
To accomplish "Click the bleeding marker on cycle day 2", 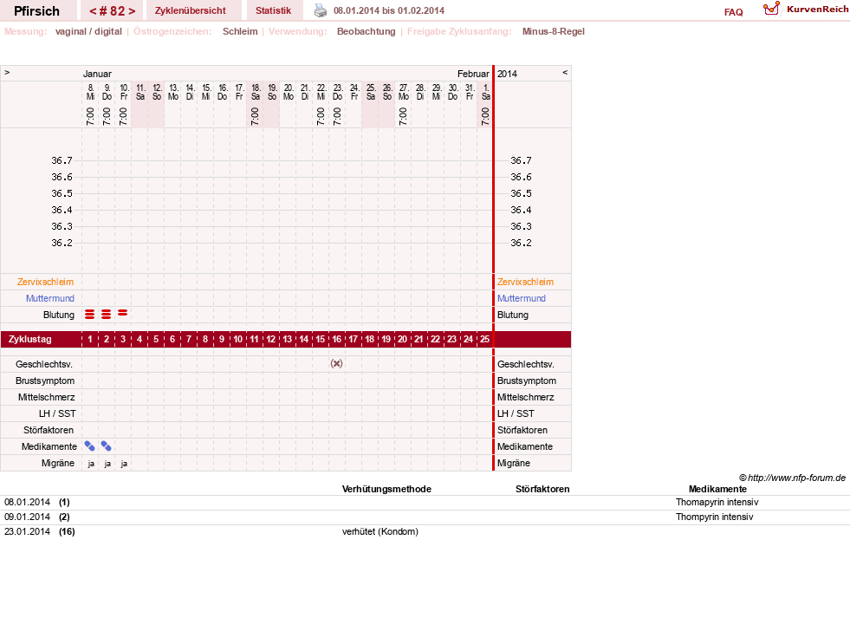I will [107, 315].
